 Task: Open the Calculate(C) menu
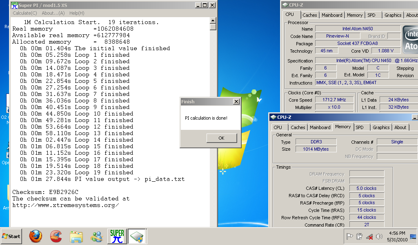tap(25, 13)
